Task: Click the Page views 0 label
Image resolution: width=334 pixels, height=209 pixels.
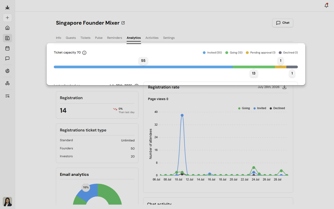Action: tap(158, 99)
